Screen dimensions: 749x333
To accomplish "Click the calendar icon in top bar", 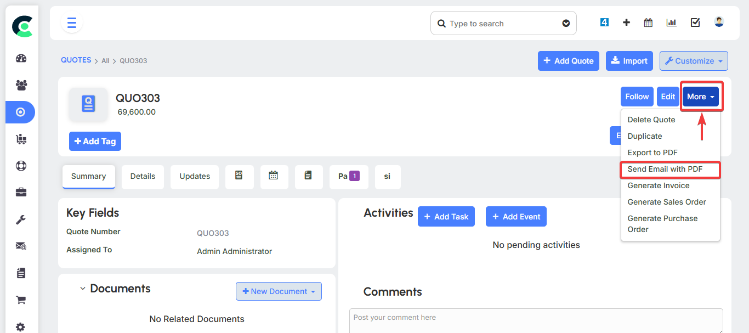I will point(648,22).
